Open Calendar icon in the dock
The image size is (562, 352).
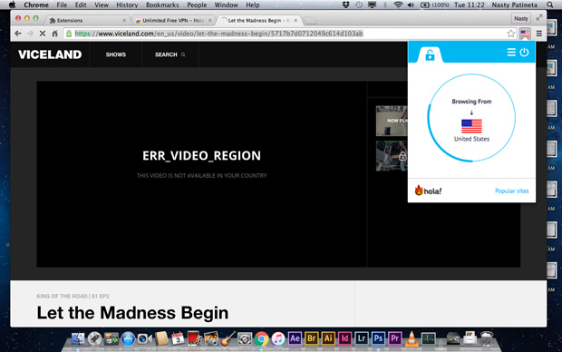coord(178,338)
